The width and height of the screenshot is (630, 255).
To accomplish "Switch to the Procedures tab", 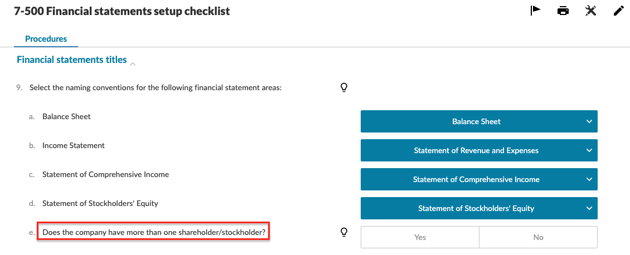I will (46, 39).
